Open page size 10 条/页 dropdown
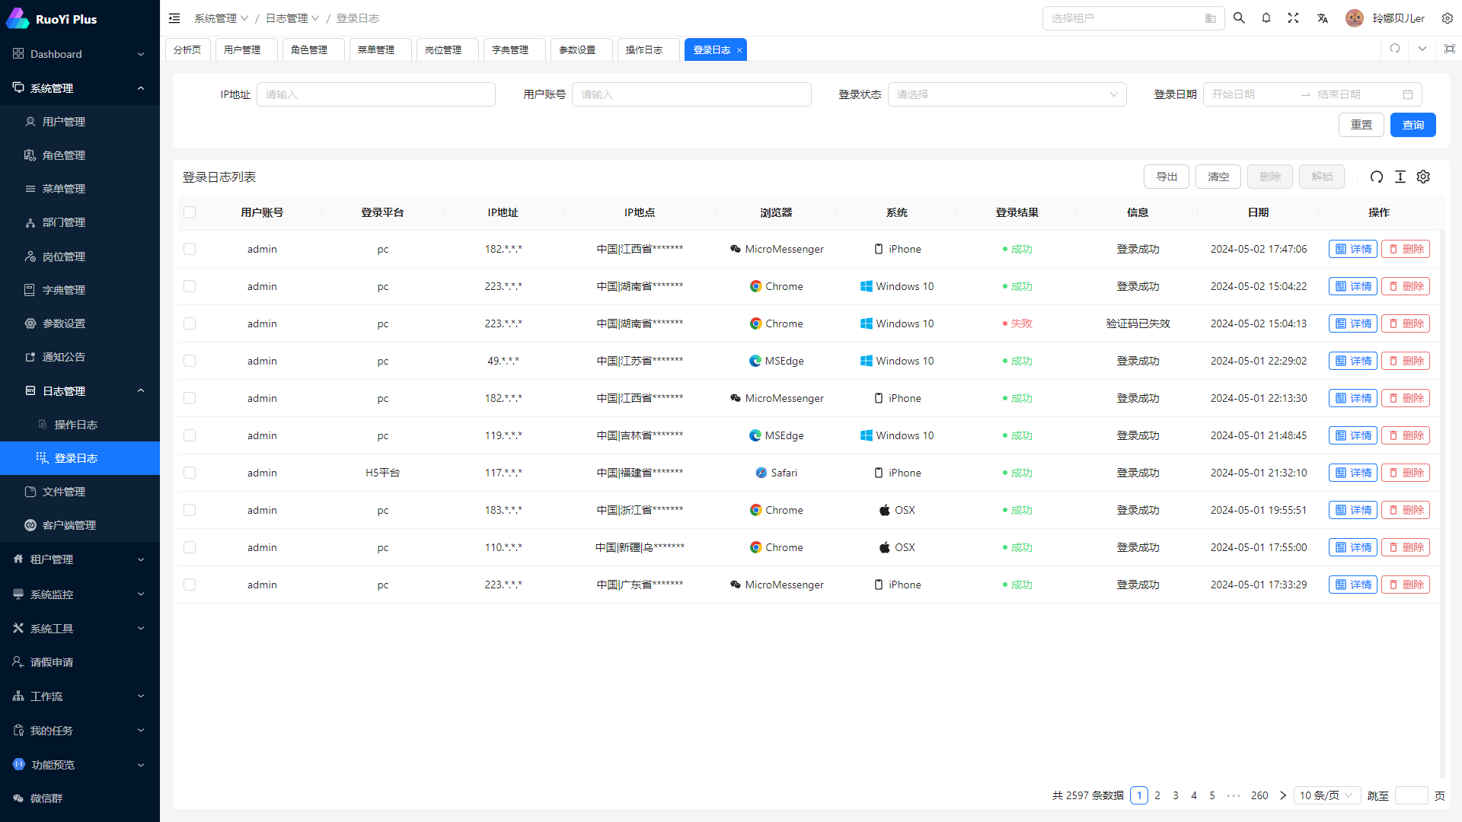 (x=1326, y=795)
